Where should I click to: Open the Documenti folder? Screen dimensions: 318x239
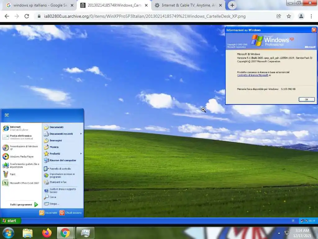coord(63,127)
